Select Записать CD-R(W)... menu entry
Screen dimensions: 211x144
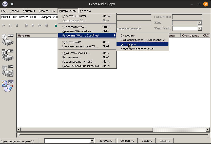click(87, 16)
